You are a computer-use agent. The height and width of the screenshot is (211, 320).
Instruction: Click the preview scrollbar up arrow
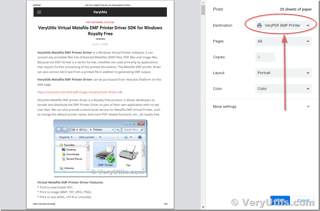[x=203, y=3]
